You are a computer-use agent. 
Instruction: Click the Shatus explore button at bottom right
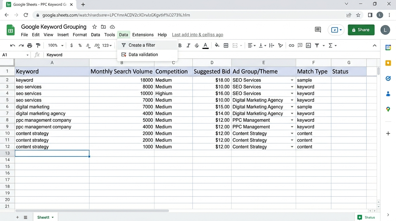366,218
